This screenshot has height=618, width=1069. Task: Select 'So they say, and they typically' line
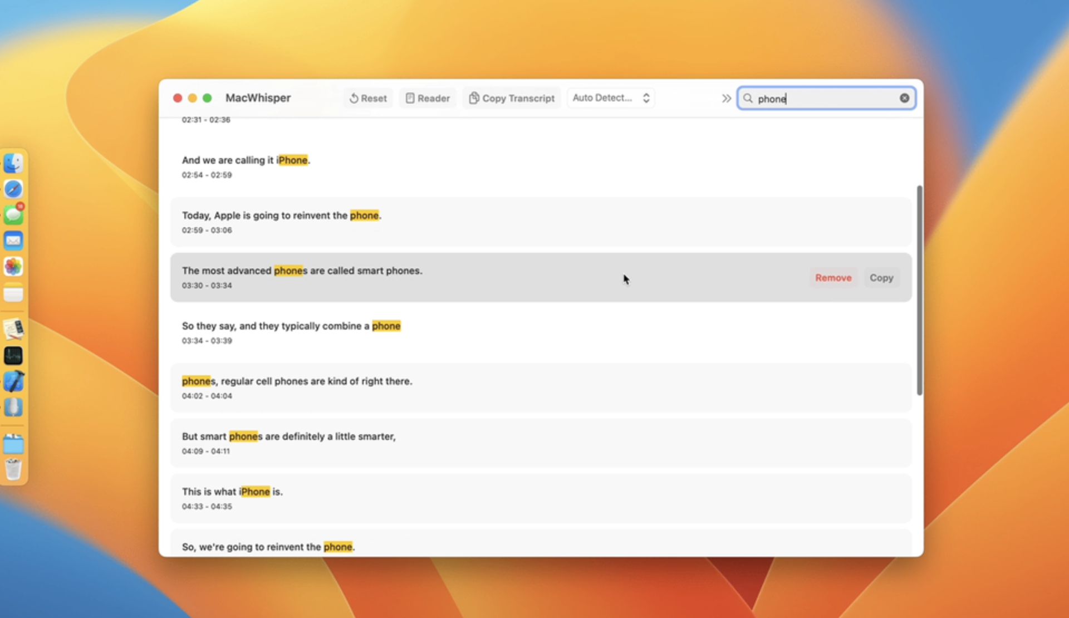(541, 332)
